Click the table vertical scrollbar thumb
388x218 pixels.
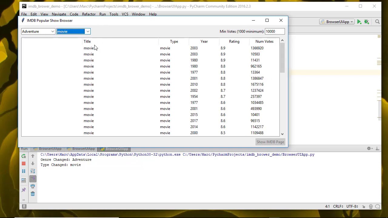click(282, 58)
